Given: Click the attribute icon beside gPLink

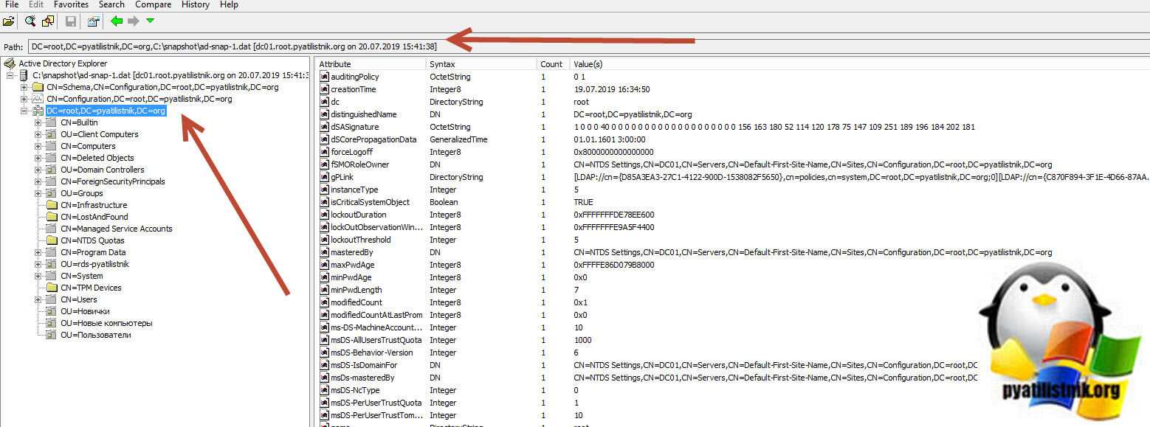Looking at the screenshot, I should 324,177.
